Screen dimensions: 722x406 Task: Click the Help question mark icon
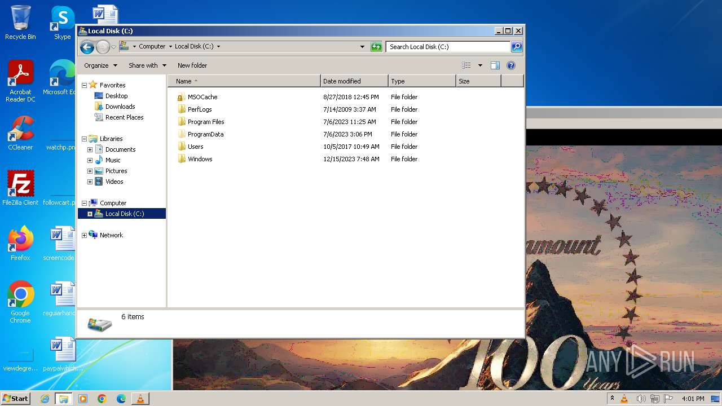pyautogui.click(x=511, y=65)
